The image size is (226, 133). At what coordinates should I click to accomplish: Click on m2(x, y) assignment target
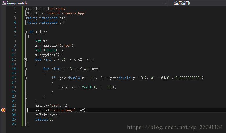(67, 87)
